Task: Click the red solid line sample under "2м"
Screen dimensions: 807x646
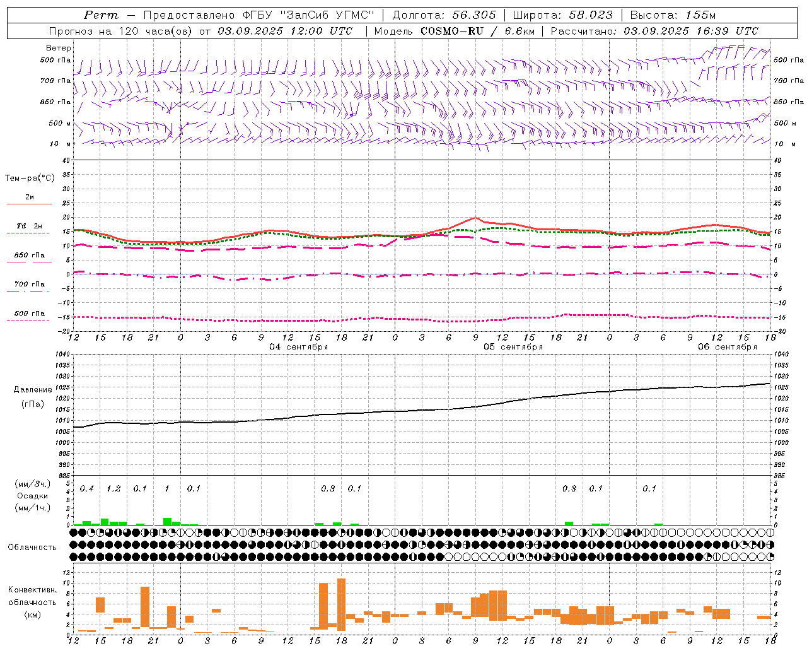Action: tap(29, 204)
